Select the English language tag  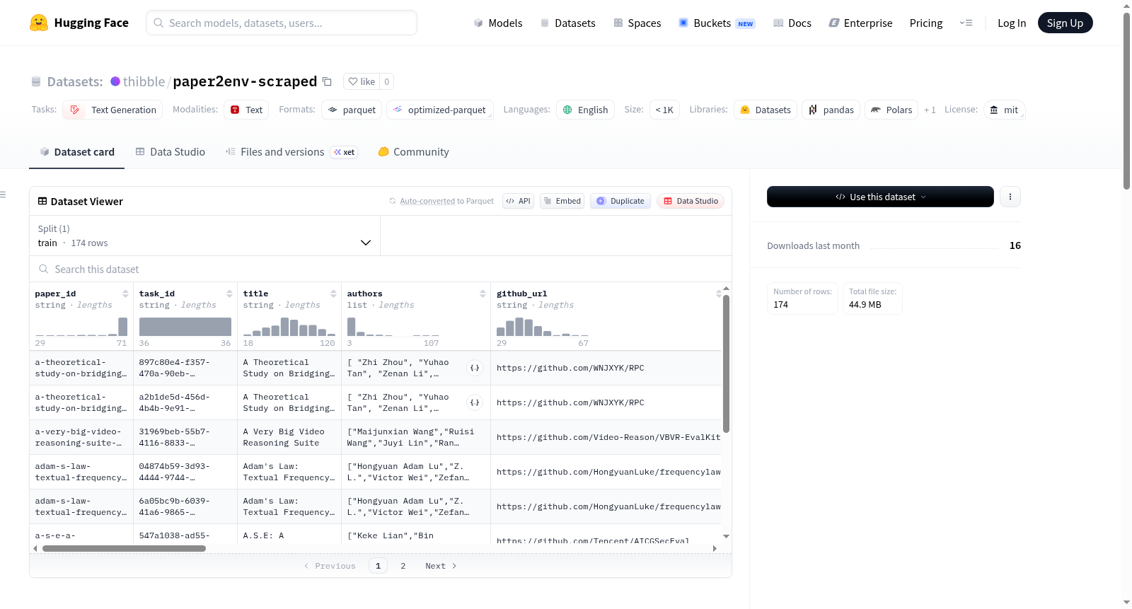click(x=585, y=110)
